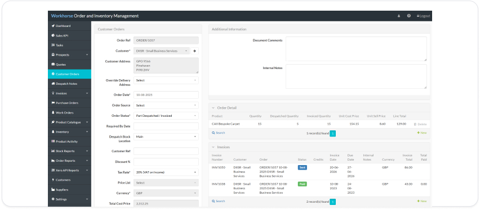Search within Invoices panel
This screenshot has width=480, height=210.
pos(218,201)
